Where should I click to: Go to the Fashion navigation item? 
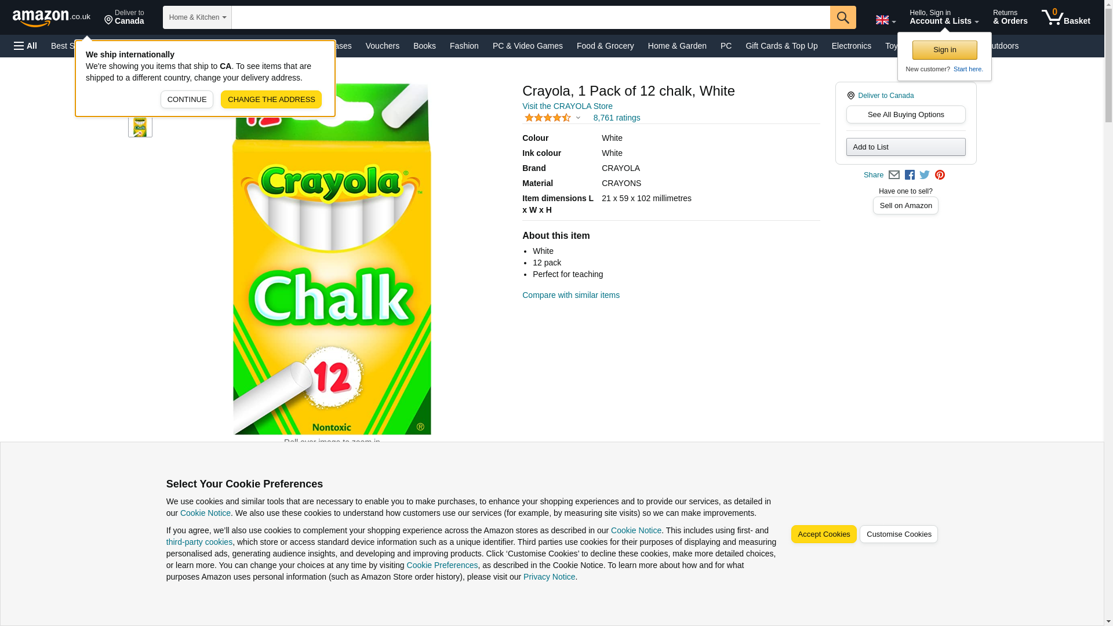(464, 46)
